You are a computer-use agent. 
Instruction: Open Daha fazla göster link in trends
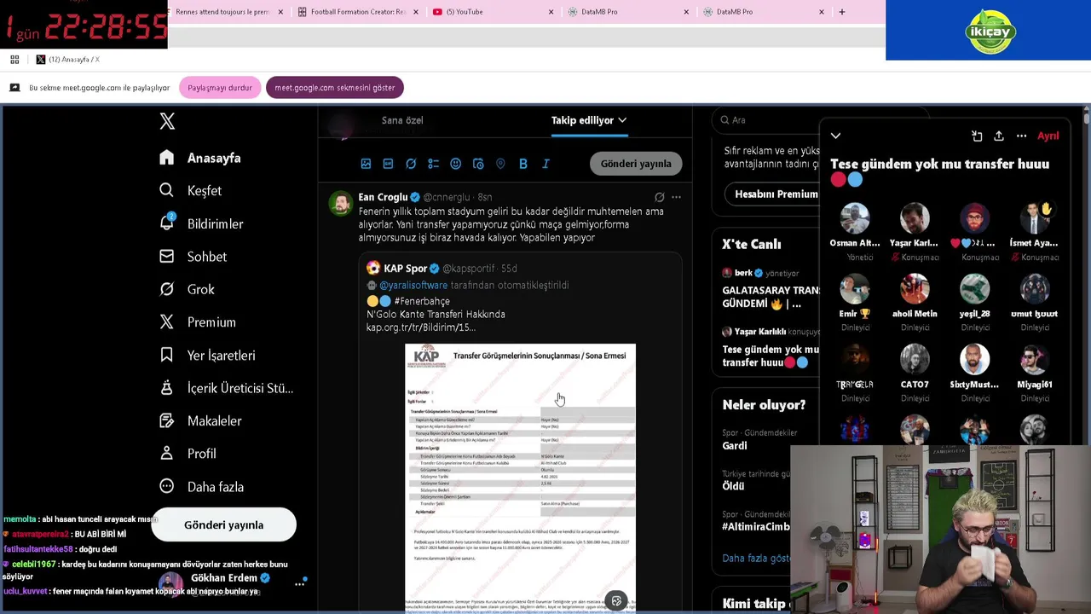coord(756,558)
